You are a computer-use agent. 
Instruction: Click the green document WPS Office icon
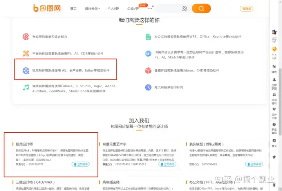pyautogui.click(x=148, y=37)
